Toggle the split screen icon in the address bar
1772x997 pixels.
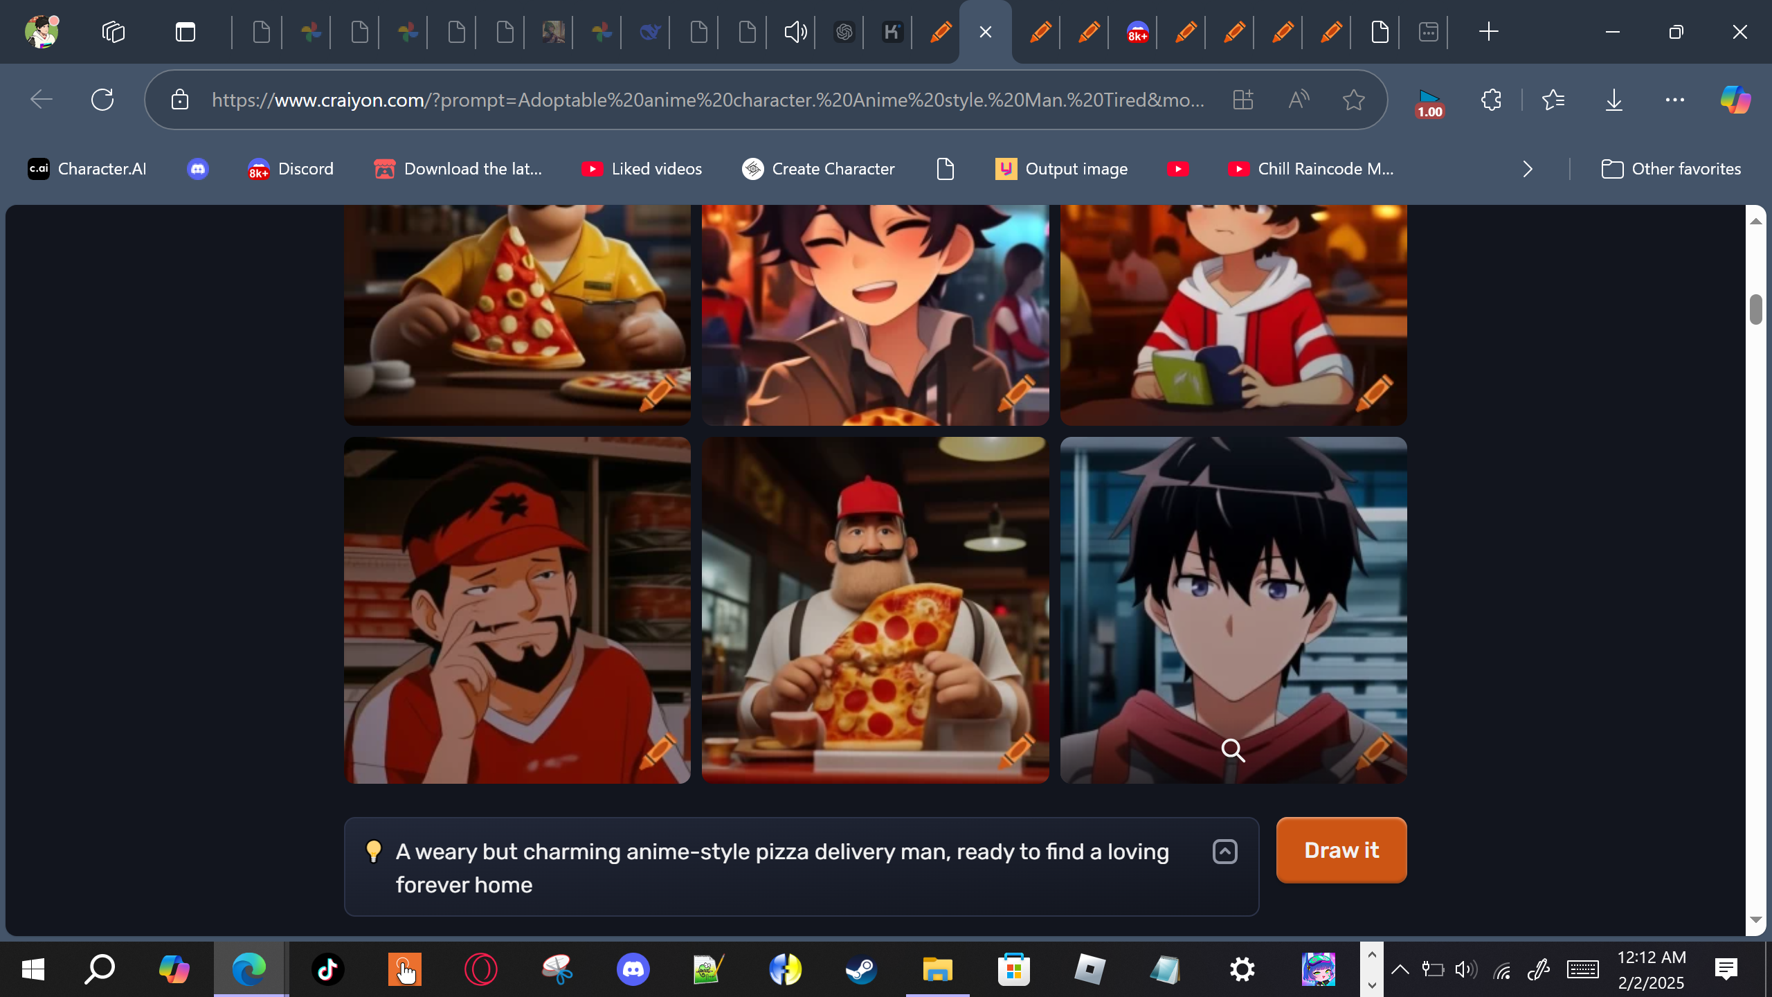(1243, 100)
